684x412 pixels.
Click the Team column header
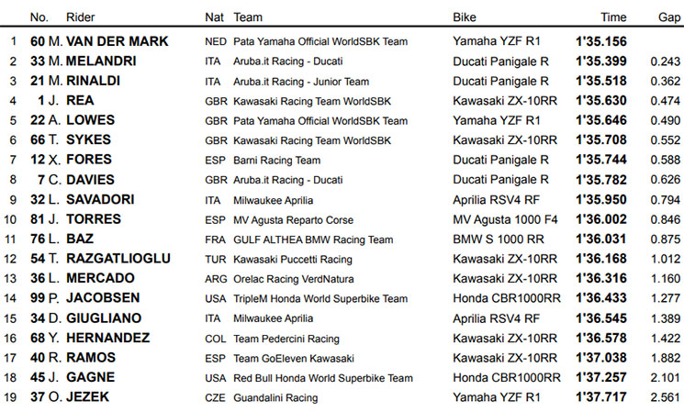(x=248, y=17)
